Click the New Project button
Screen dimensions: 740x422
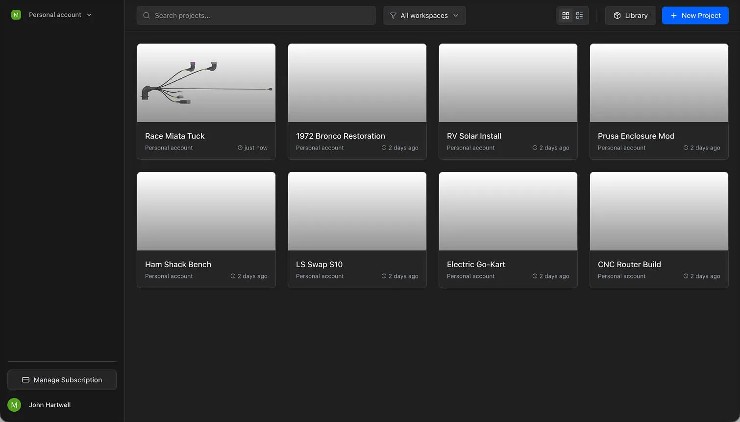tap(695, 15)
